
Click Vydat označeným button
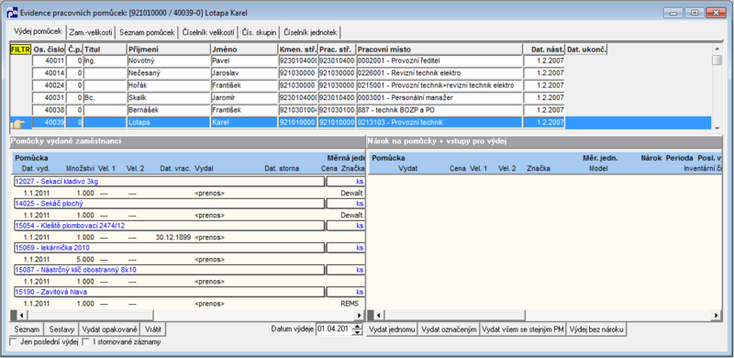(x=449, y=330)
